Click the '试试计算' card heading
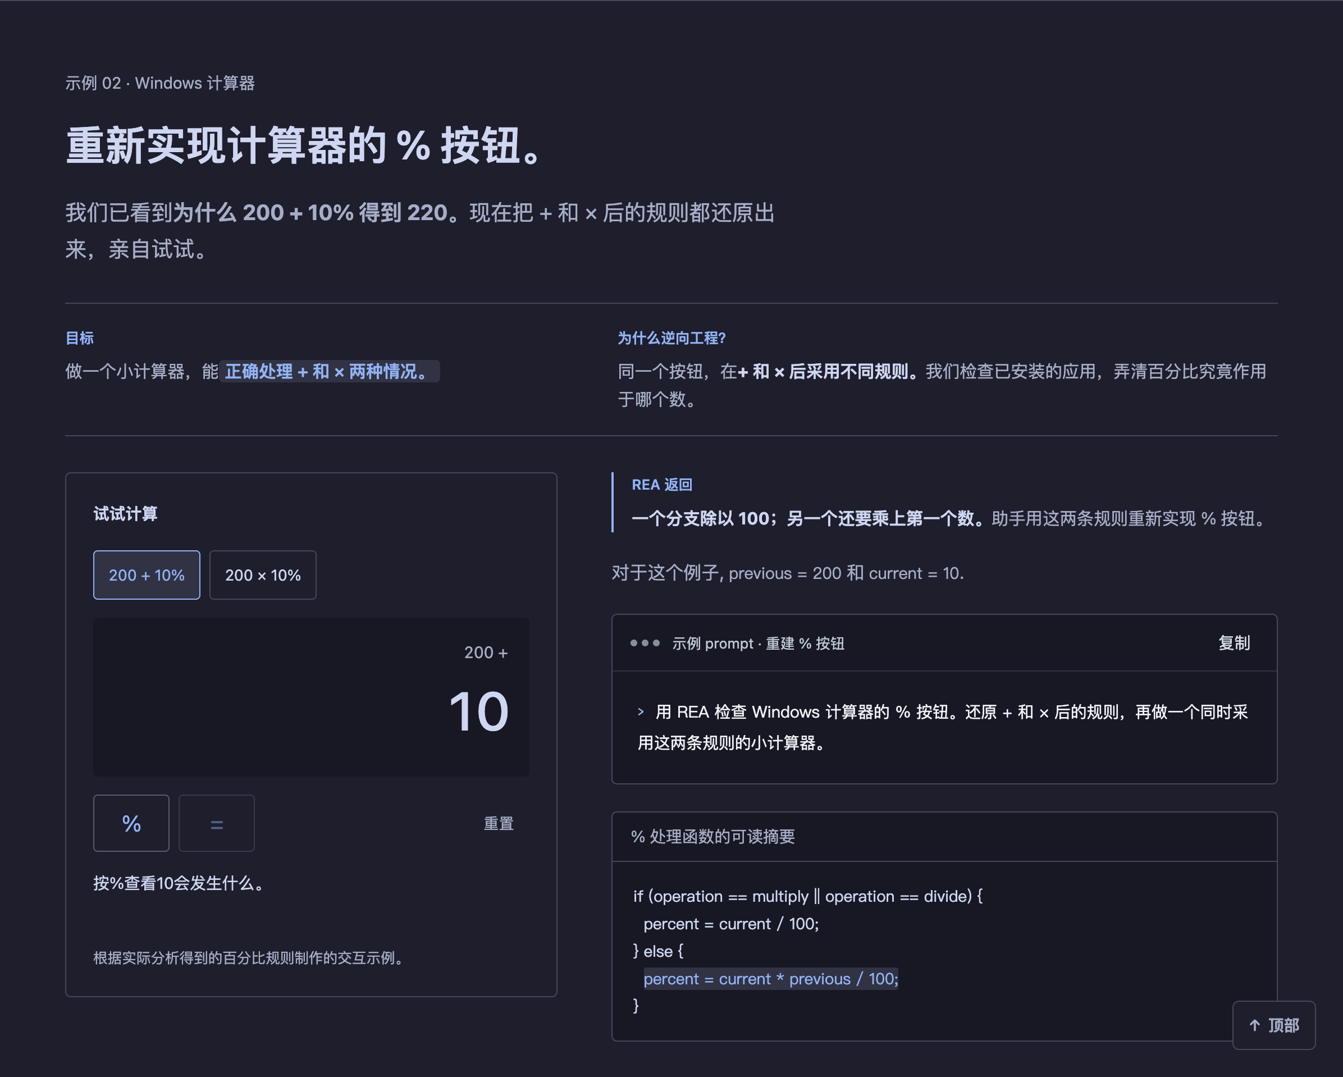The height and width of the screenshot is (1077, 1343). point(125,513)
